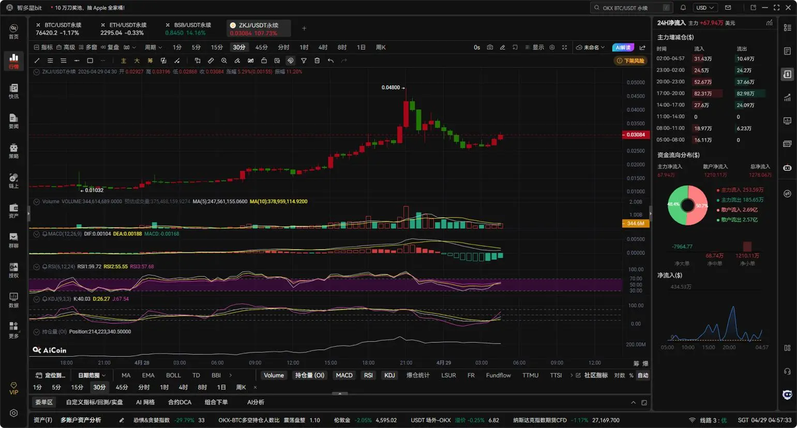Enable the EMA indicator
This screenshot has width=797, height=428.
(x=148, y=375)
